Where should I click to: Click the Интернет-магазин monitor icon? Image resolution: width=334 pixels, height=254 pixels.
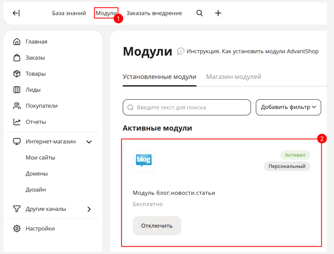click(17, 142)
